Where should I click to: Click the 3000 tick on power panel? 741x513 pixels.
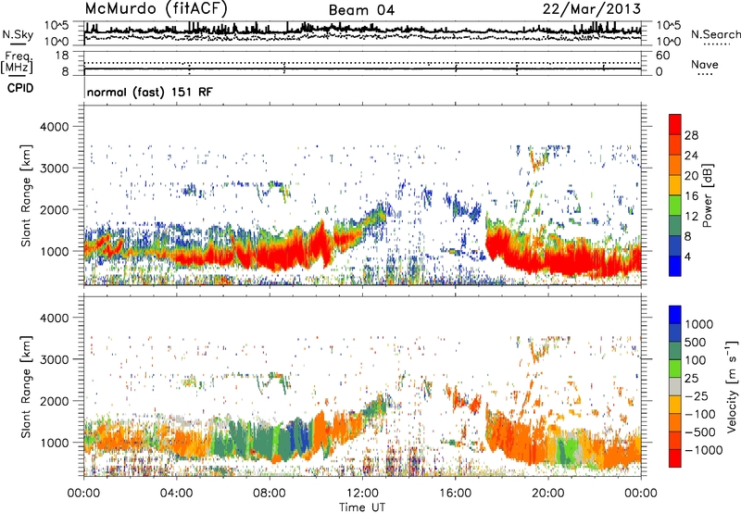click(54, 169)
